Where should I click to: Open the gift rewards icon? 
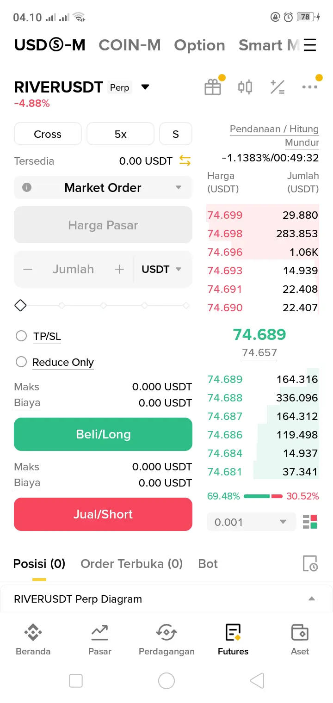pyautogui.click(x=213, y=87)
